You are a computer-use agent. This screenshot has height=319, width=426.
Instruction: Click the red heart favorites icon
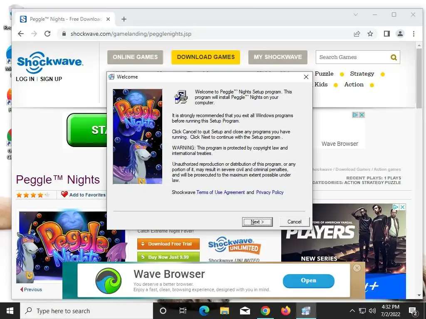(x=64, y=194)
